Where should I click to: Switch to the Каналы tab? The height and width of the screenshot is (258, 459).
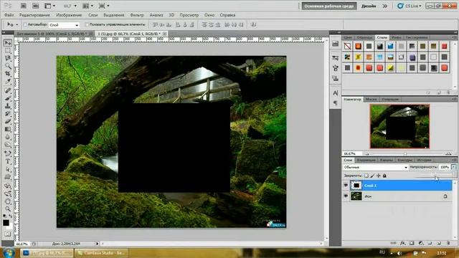pos(387,160)
